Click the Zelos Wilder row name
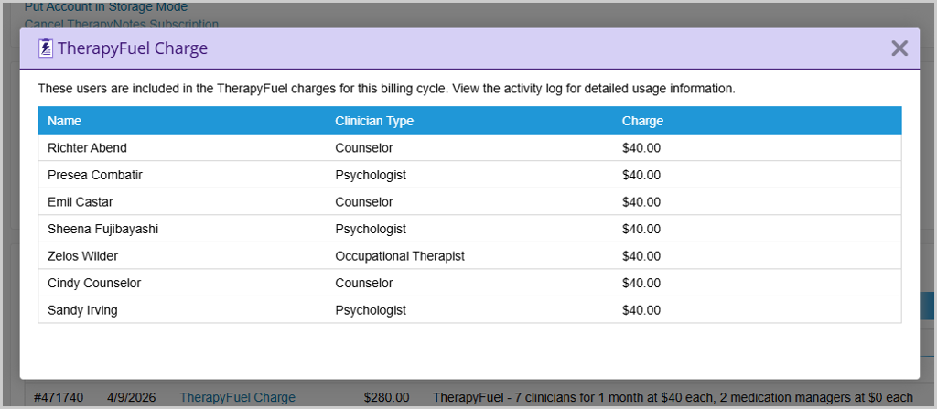Screen dimensions: 937x409 (x=82, y=256)
